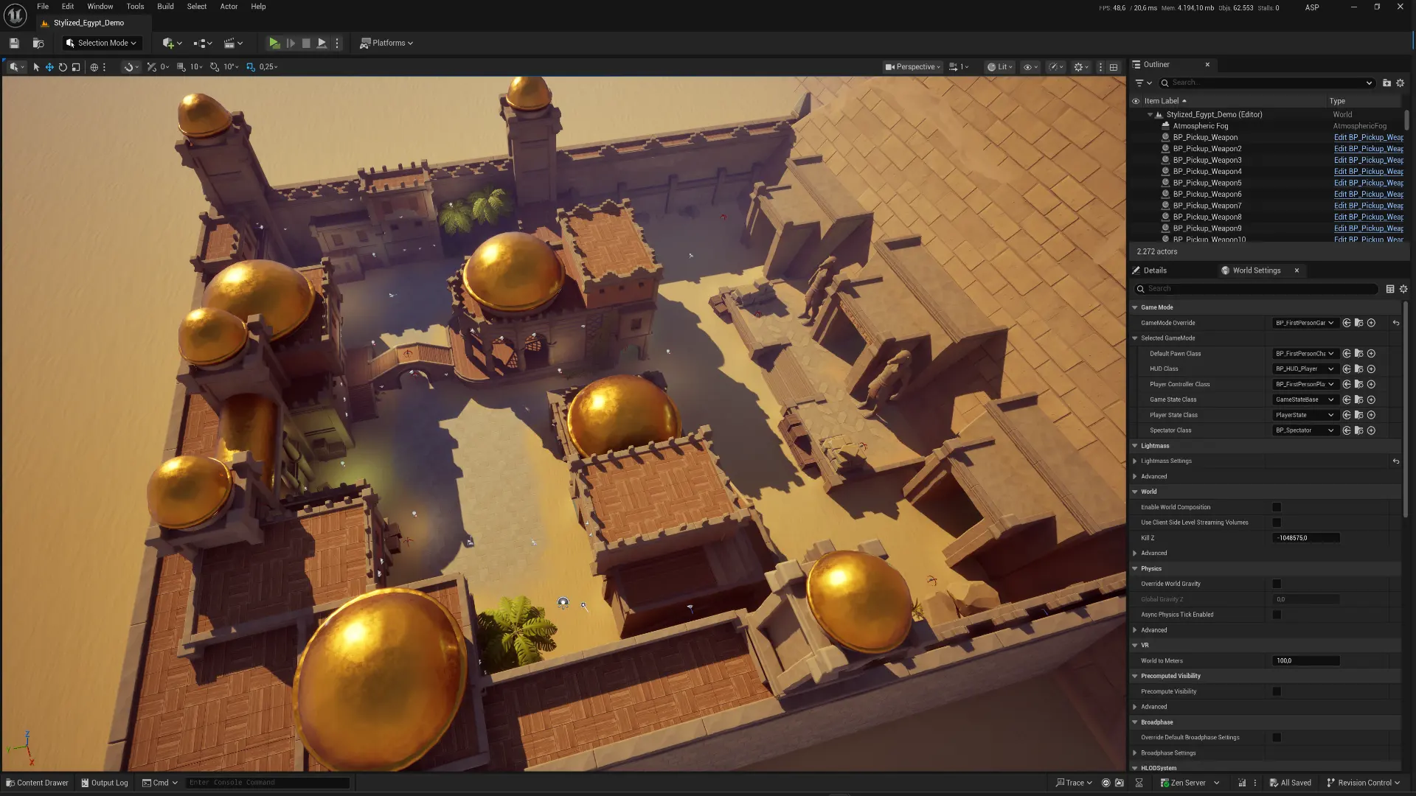The image size is (1416, 796).
Task: Open the Details panel settings gear
Action: coord(1403,289)
